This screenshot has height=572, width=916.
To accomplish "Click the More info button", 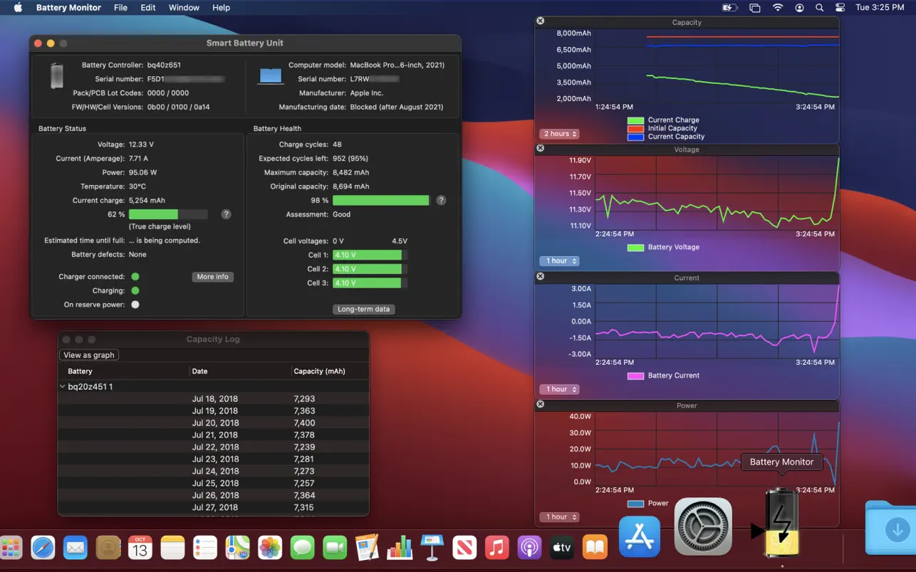I will 212,277.
